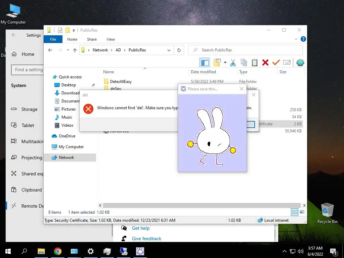Click the bunny app taskbar icon
Screen dimensions: 344x258
point(140,251)
